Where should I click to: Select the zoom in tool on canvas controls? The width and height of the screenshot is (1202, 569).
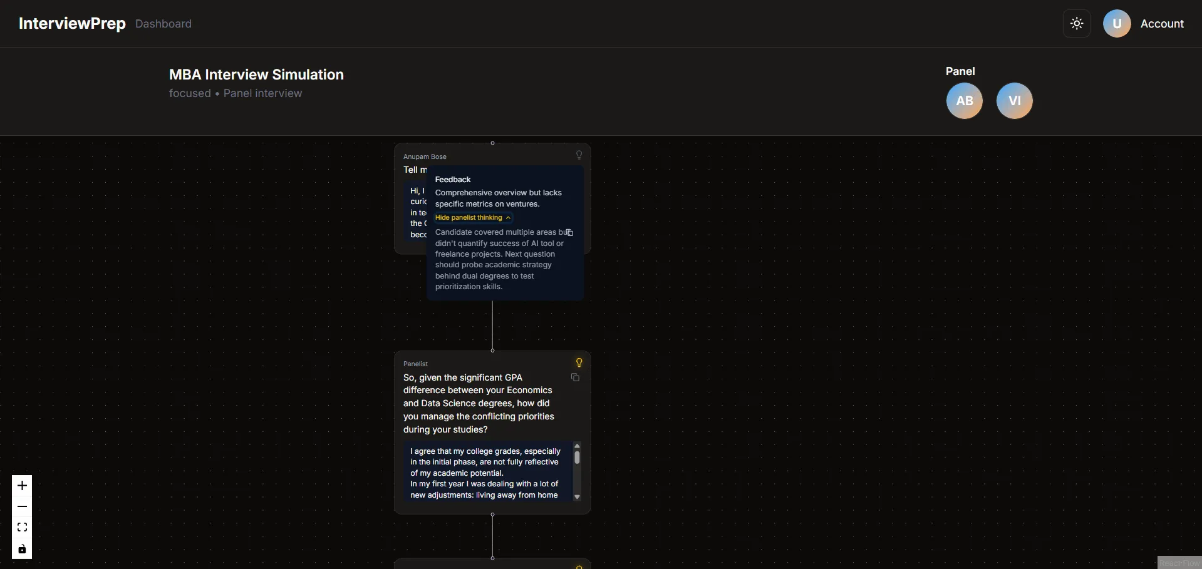coord(22,486)
